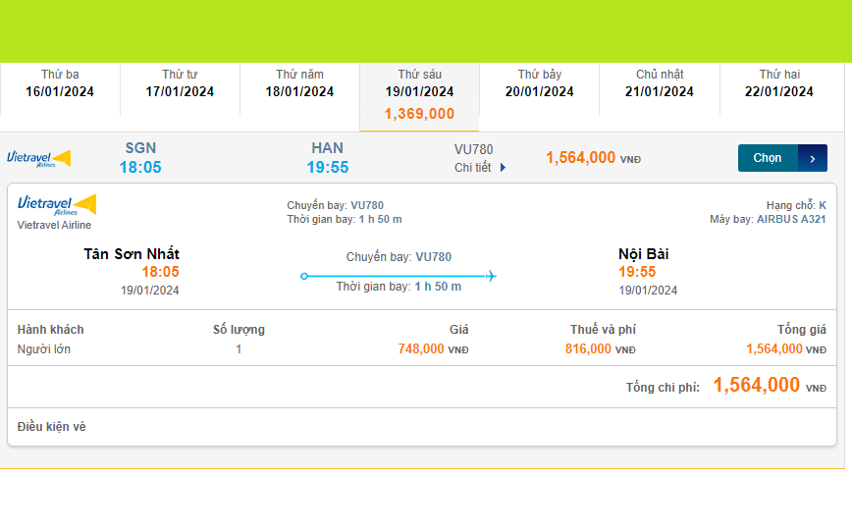Open the Chi tiết flight details link
This screenshot has width=852, height=532.
pyautogui.click(x=473, y=168)
